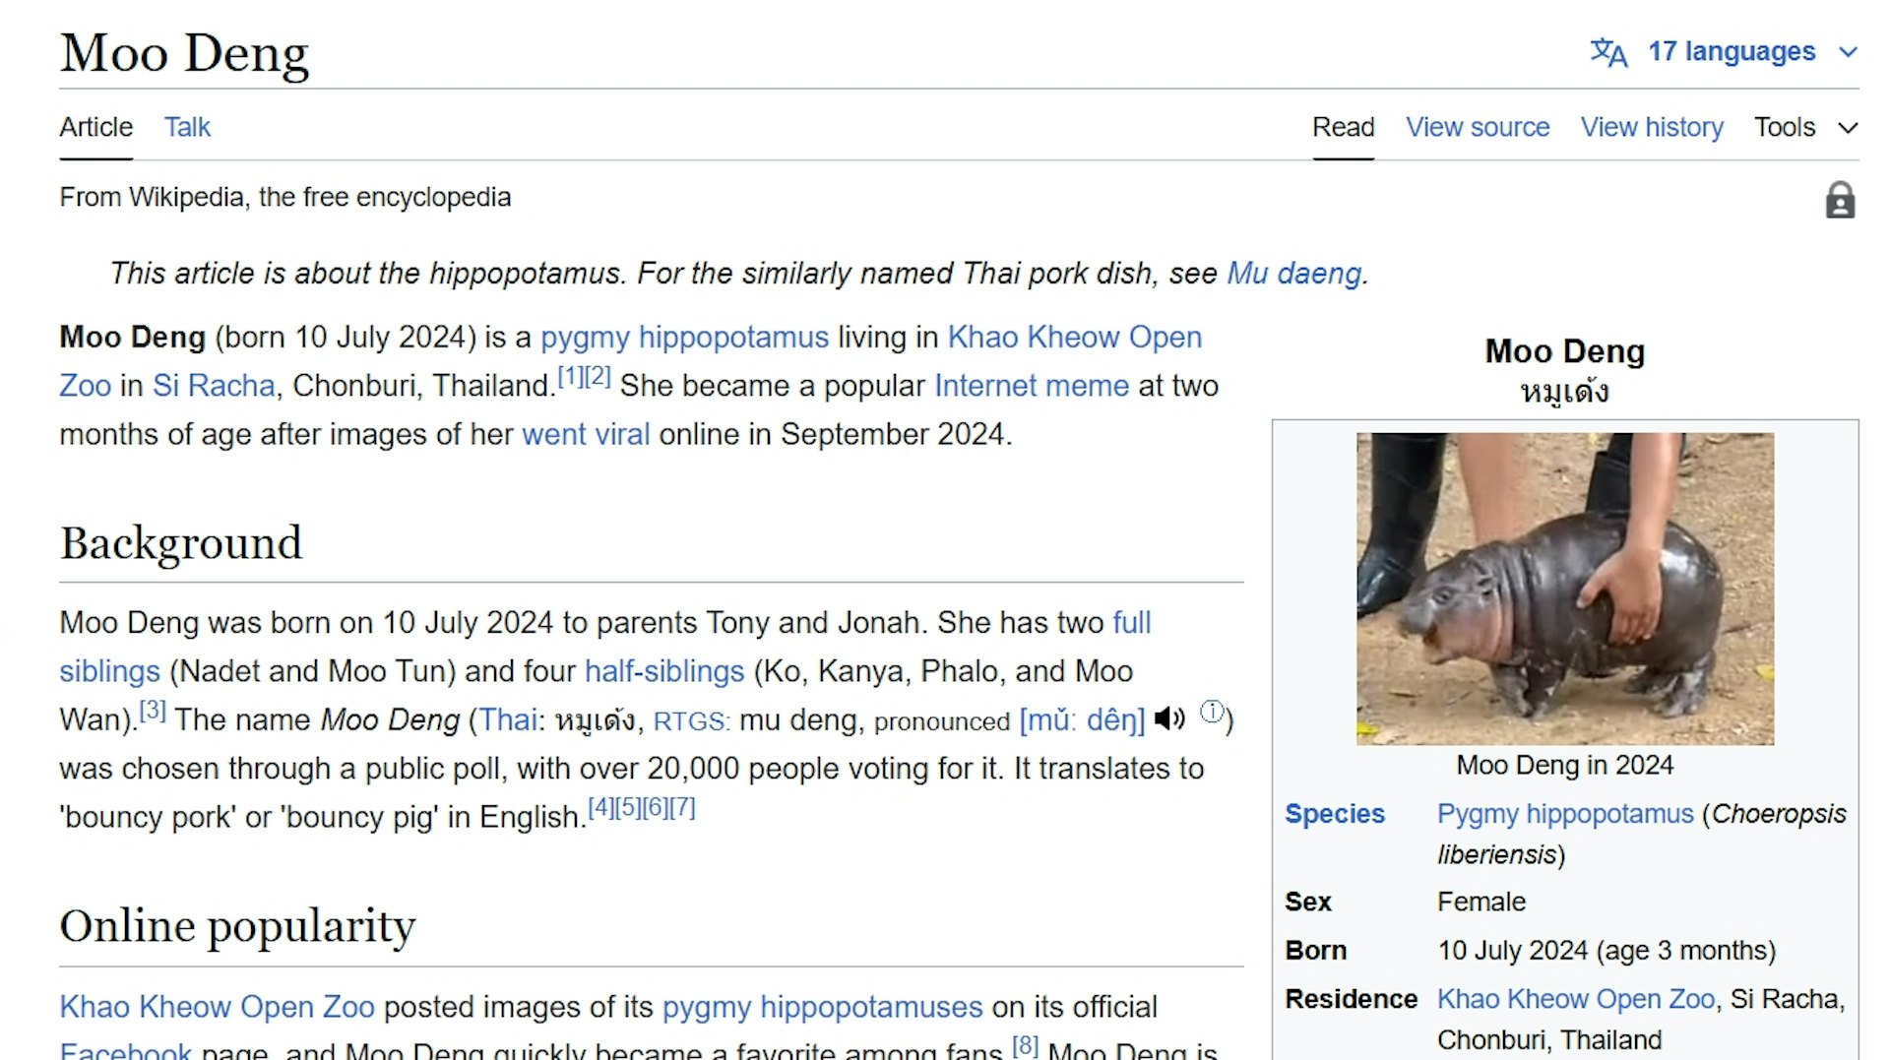The width and height of the screenshot is (1890, 1060).
Task: Switch to the Article tab
Action: pyautogui.click(x=95, y=127)
